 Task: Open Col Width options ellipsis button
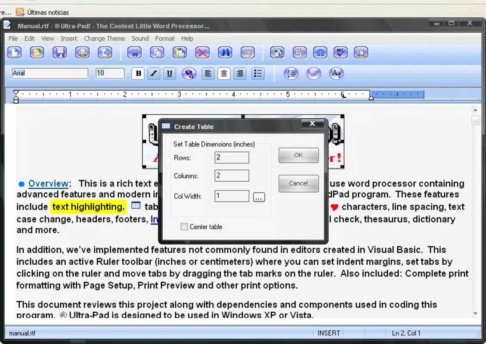pyautogui.click(x=259, y=197)
